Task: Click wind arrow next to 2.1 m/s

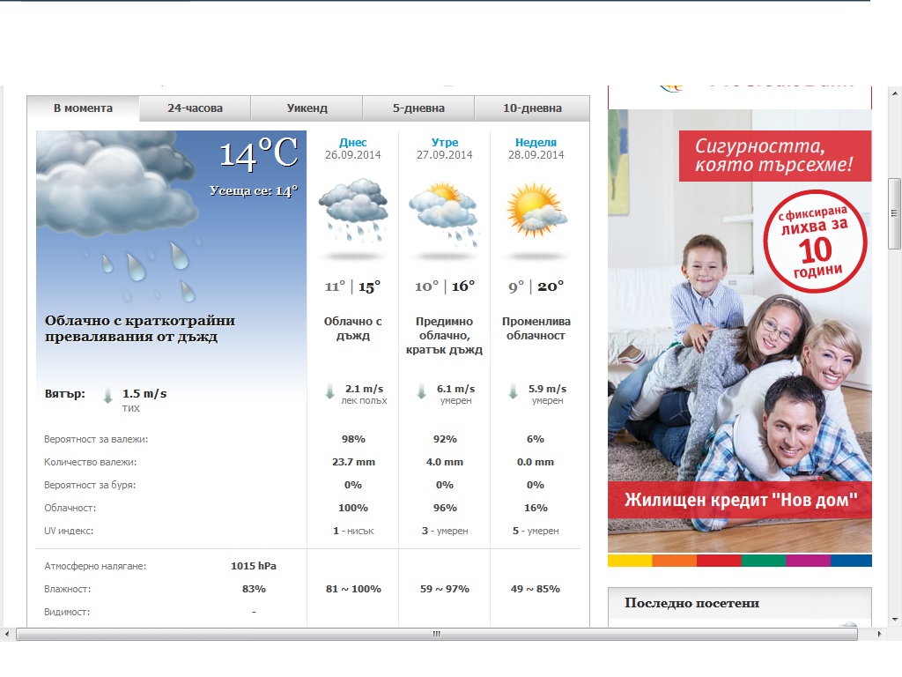Action: click(329, 392)
